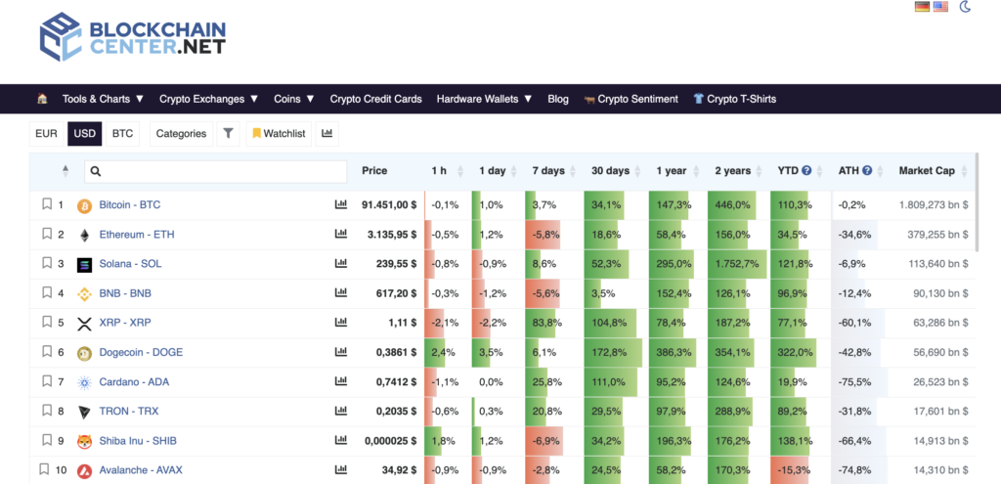1001x484 pixels.
Task: Click the Bitcoin coin logo
Action: click(84, 205)
